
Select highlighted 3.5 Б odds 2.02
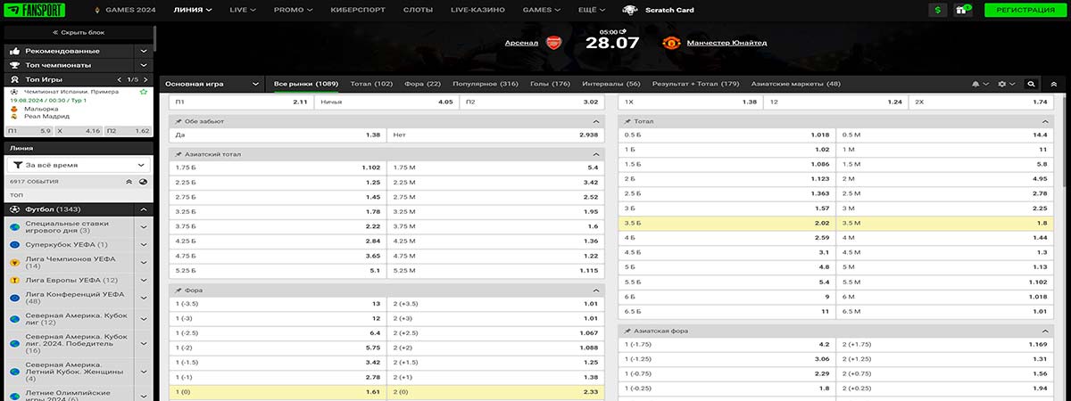pyautogui.click(x=726, y=223)
